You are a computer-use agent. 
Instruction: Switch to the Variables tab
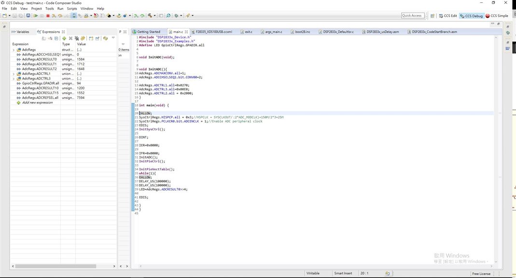[20, 32]
